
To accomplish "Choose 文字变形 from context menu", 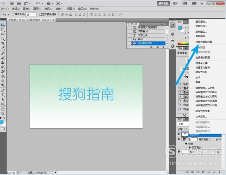I will point(201,117).
